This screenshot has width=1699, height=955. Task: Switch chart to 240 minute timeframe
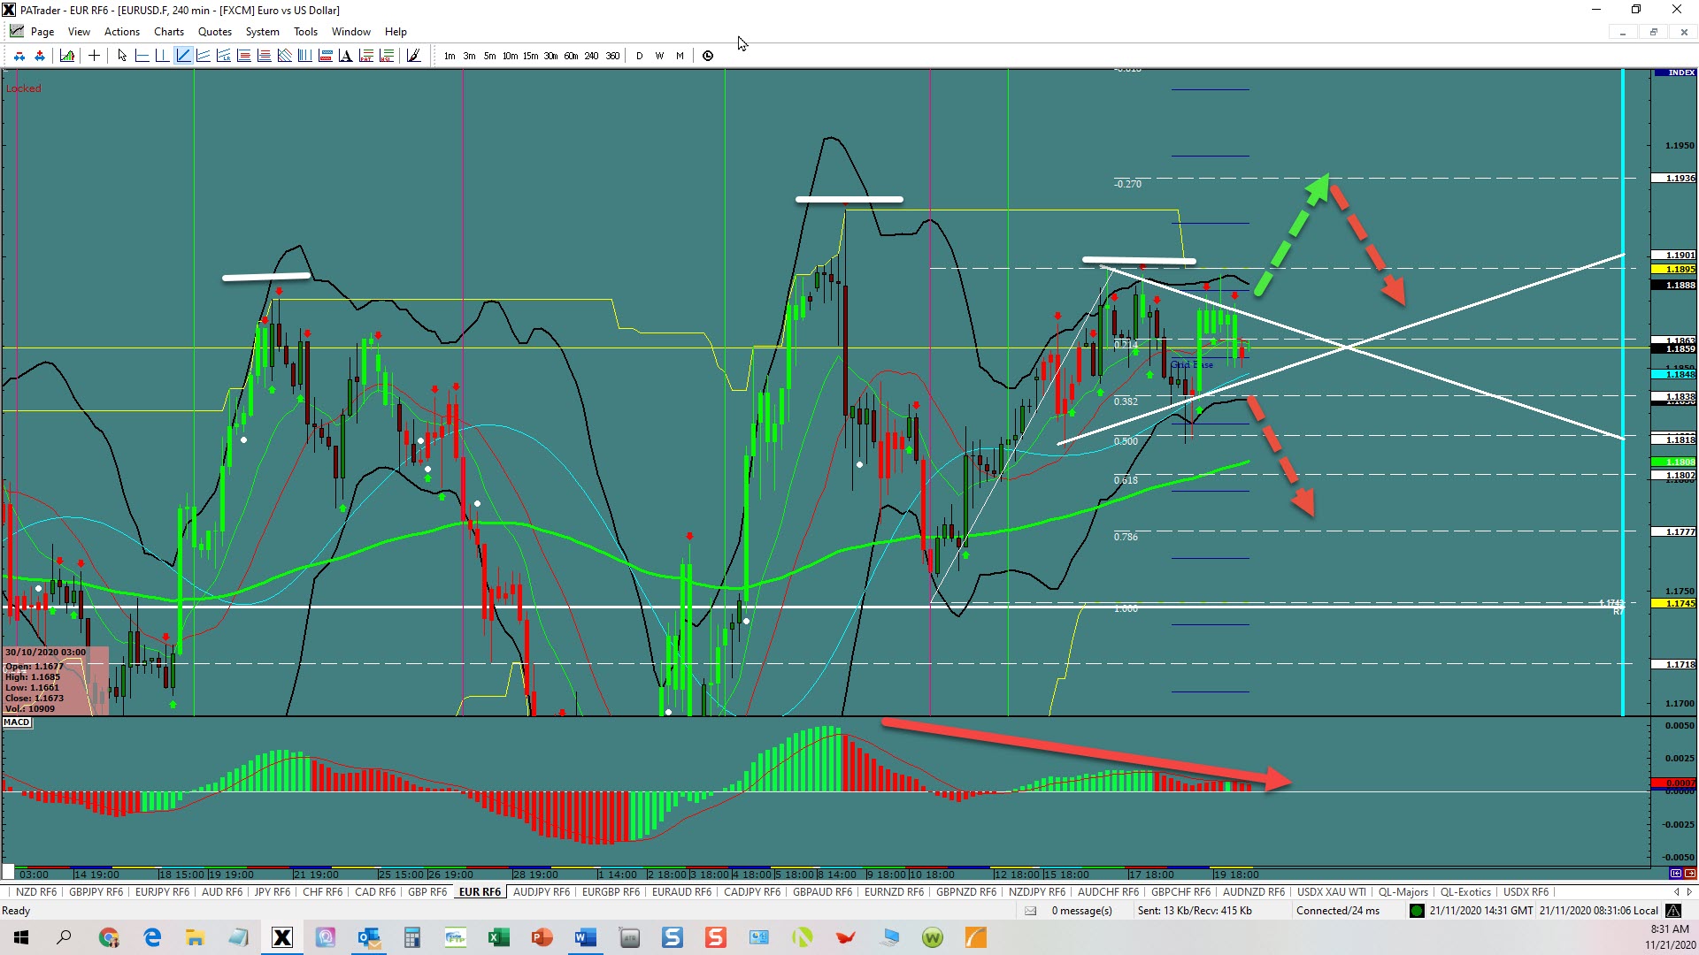(591, 56)
